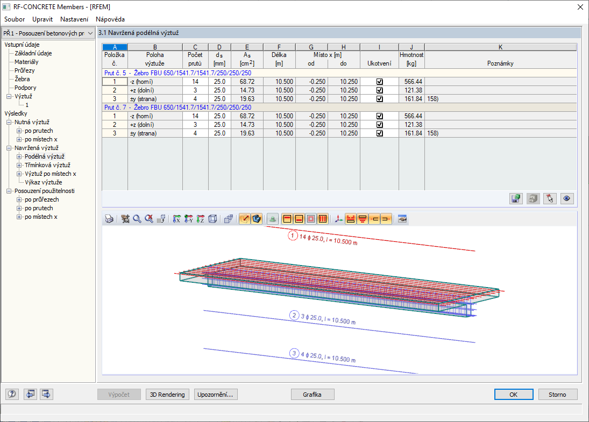Open the PŘ1 design case dropdown
Image resolution: width=589 pixels, height=422 pixels.
click(x=90, y=33)
